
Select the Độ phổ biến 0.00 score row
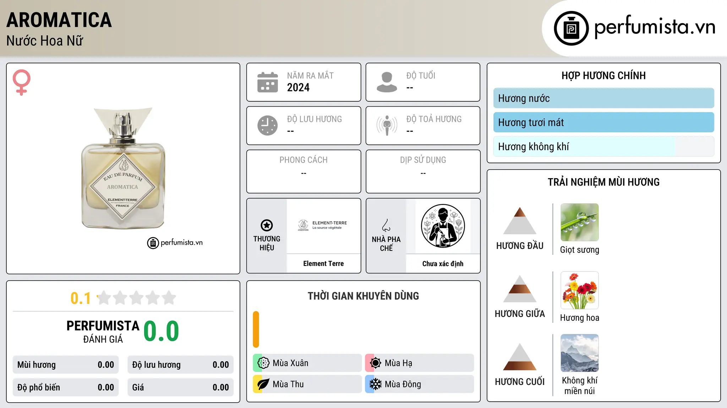66,387
